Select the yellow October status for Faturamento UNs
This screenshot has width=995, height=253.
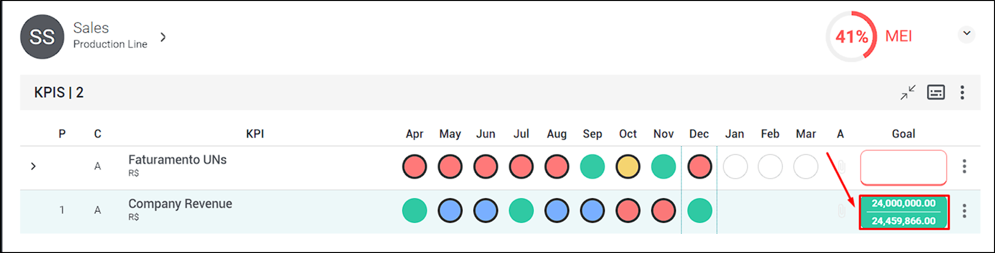tap(628, 166)
